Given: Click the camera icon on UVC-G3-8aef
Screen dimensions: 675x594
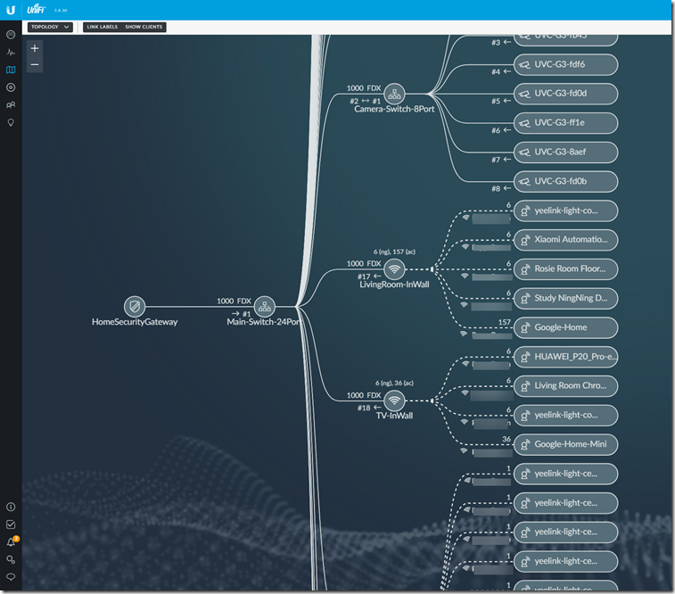Looking at the screenshot, I should point(525,153).
